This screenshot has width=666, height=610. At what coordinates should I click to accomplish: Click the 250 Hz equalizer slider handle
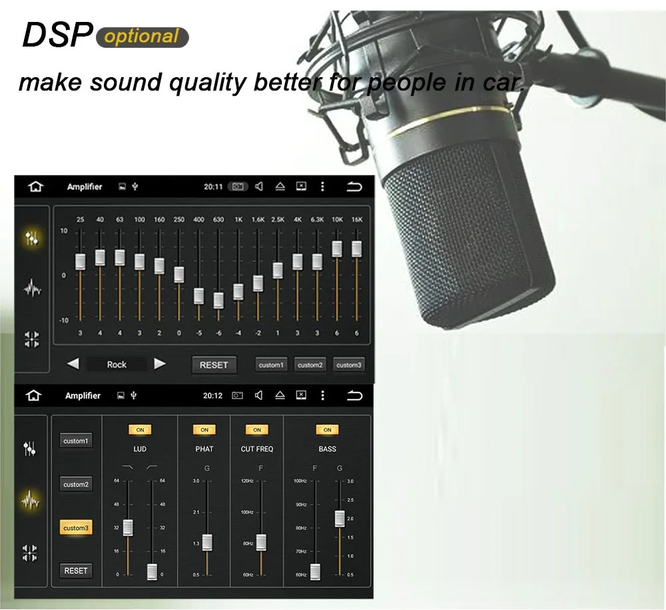(x=179, y=275)
